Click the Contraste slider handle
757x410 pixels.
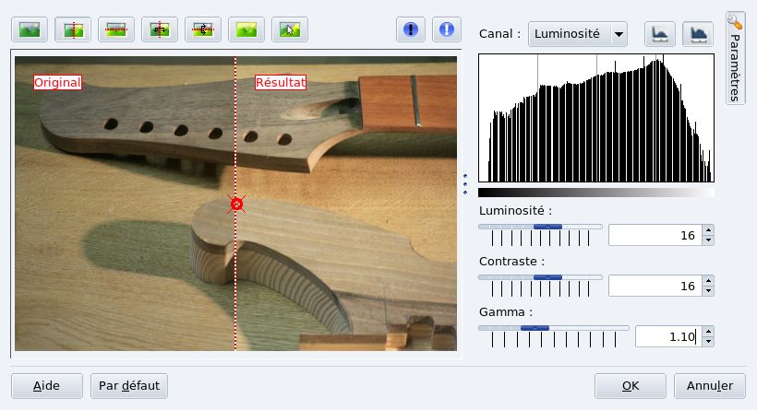547,276
